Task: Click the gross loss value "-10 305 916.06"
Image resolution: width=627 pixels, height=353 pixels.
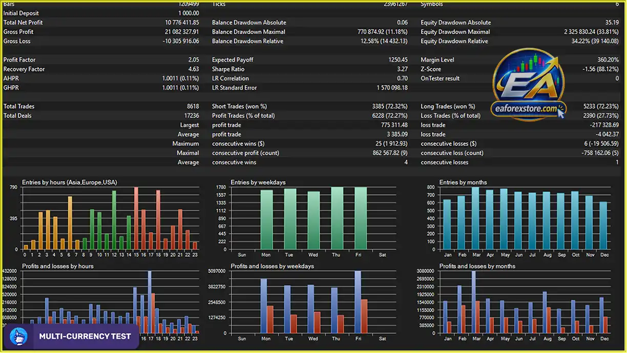Action: tap(181, 41)
